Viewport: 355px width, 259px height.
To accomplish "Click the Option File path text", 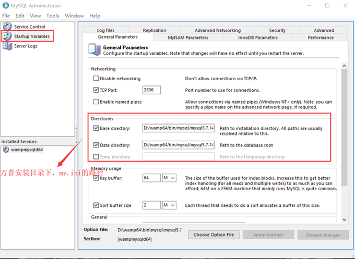I will pos(149,230).
